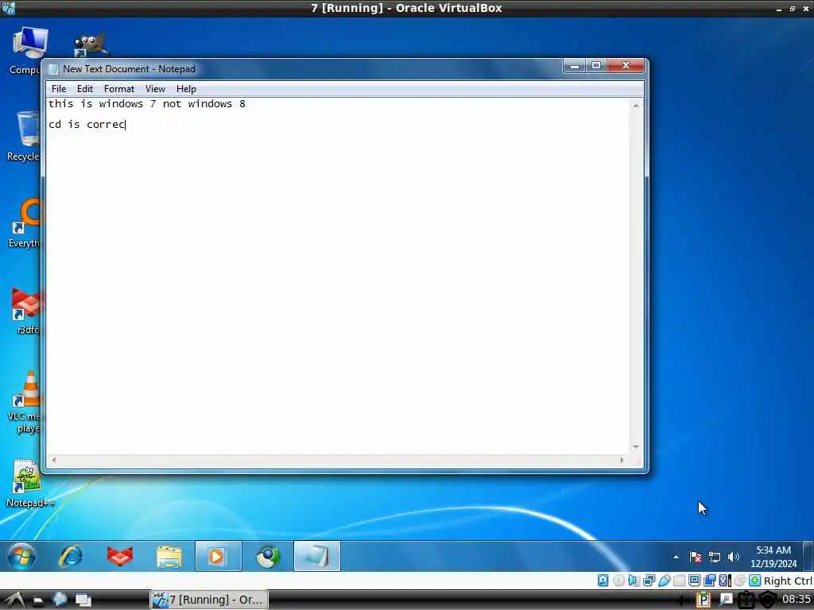Image resolution: width=814 pixels, height=610 pixels.
Task: Click VirtualBox hard disk activity indicator
Action: [x=603, y=581]
